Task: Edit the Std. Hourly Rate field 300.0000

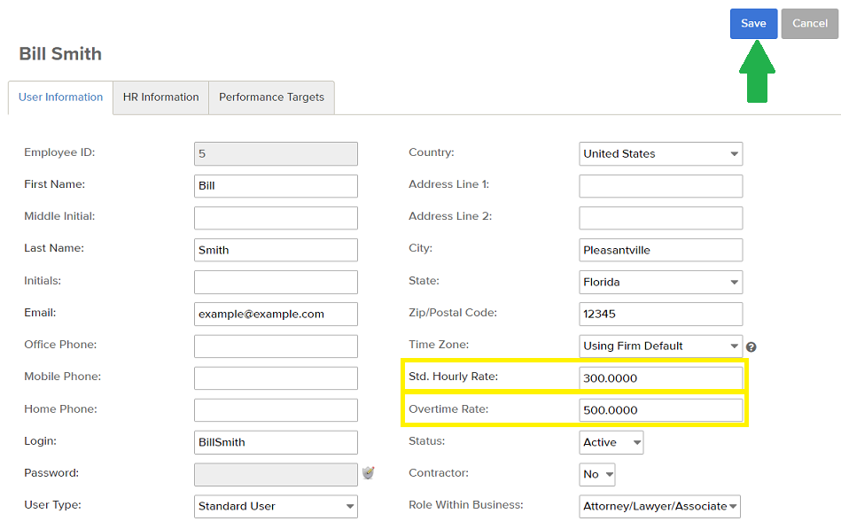Action: pos(661,378)
